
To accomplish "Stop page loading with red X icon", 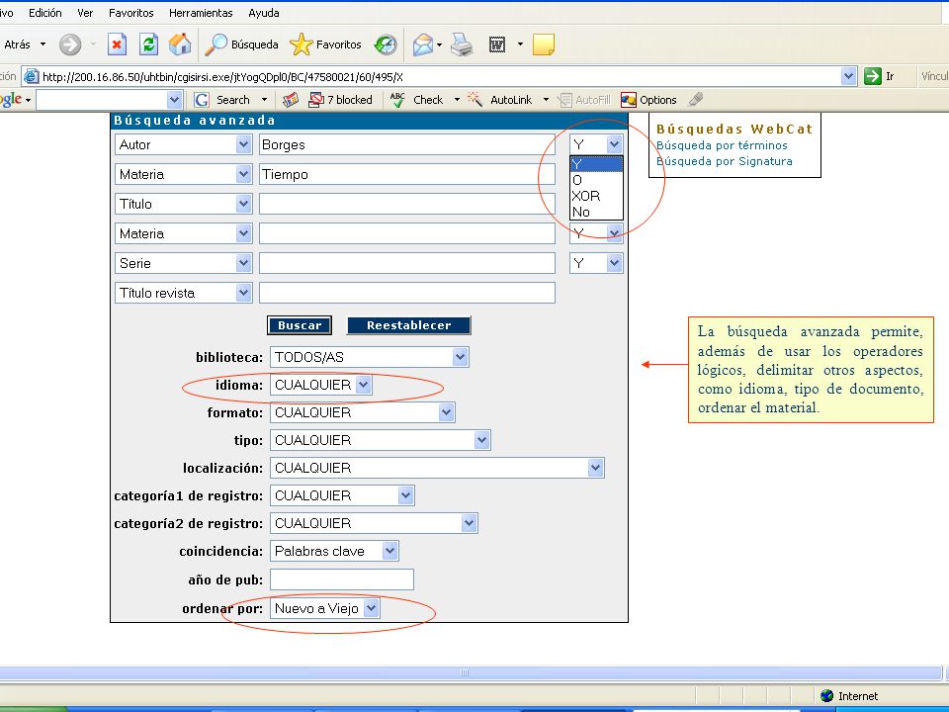I will (x=117, y=44).
